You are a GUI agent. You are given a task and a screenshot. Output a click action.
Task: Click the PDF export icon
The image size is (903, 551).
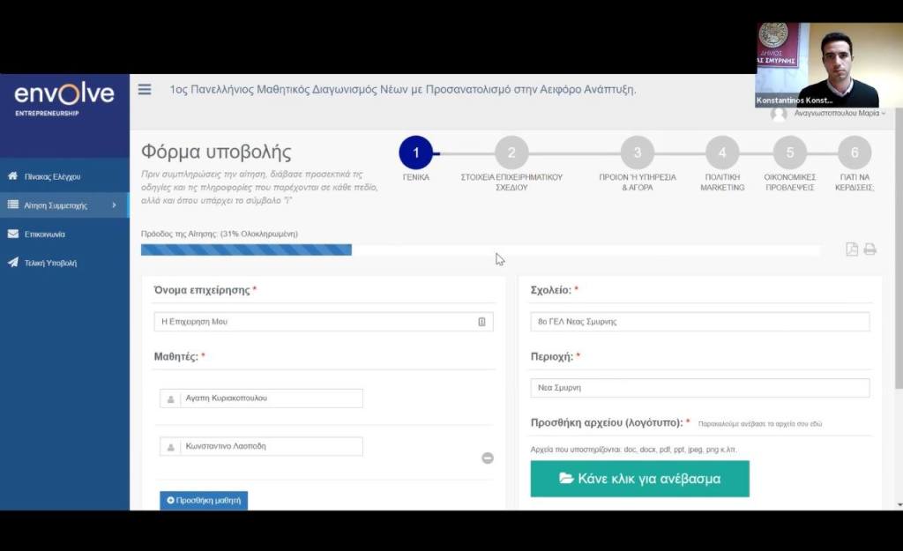pos(851,249)
